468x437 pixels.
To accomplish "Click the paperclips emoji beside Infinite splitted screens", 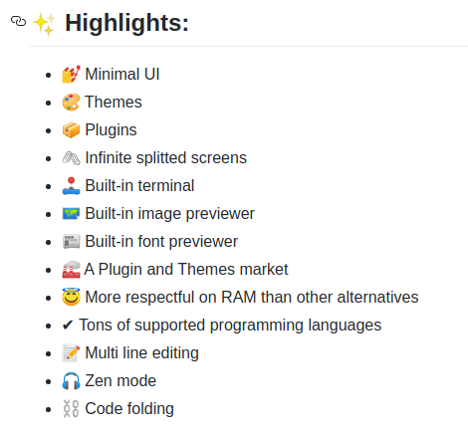I will pyautogui.click(x=71, y=158).
